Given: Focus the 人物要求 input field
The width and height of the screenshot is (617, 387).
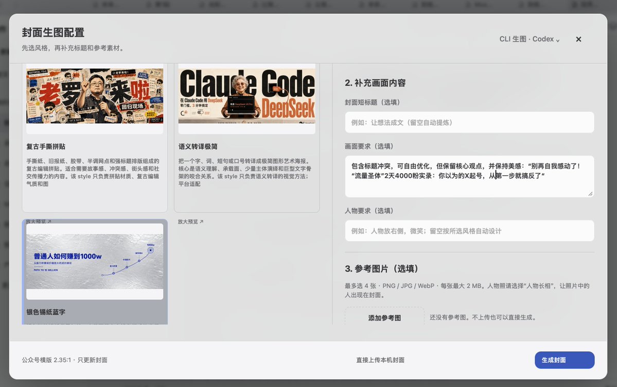Looking at the screenshot, I should [x=469, y=230].
